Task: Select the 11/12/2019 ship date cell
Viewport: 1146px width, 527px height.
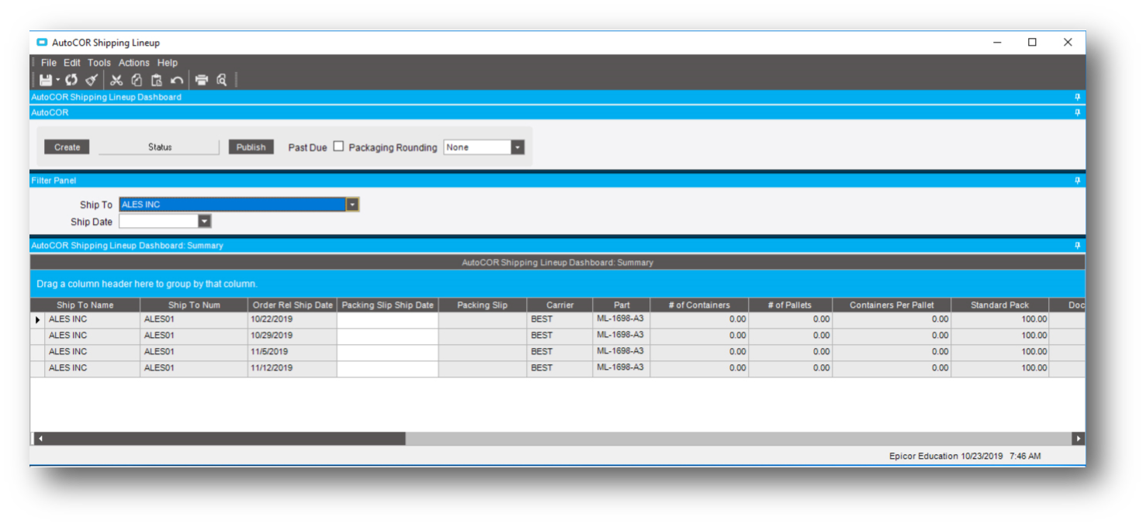Action: coord(292,368)
